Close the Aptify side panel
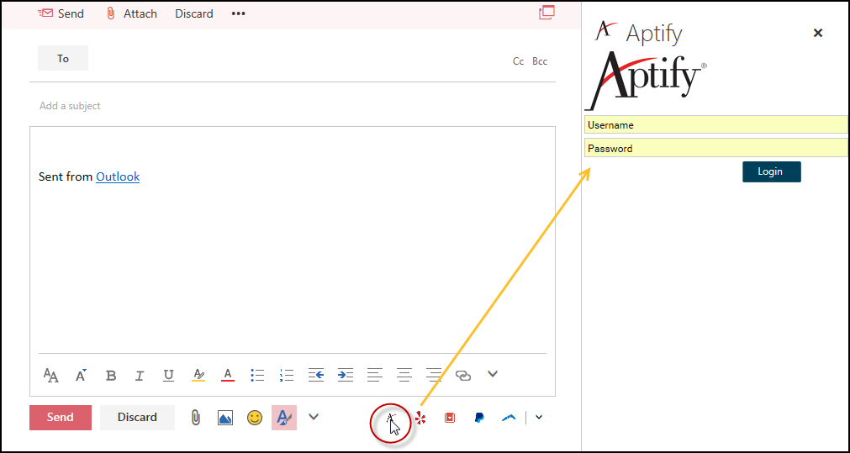 [818, 33]
